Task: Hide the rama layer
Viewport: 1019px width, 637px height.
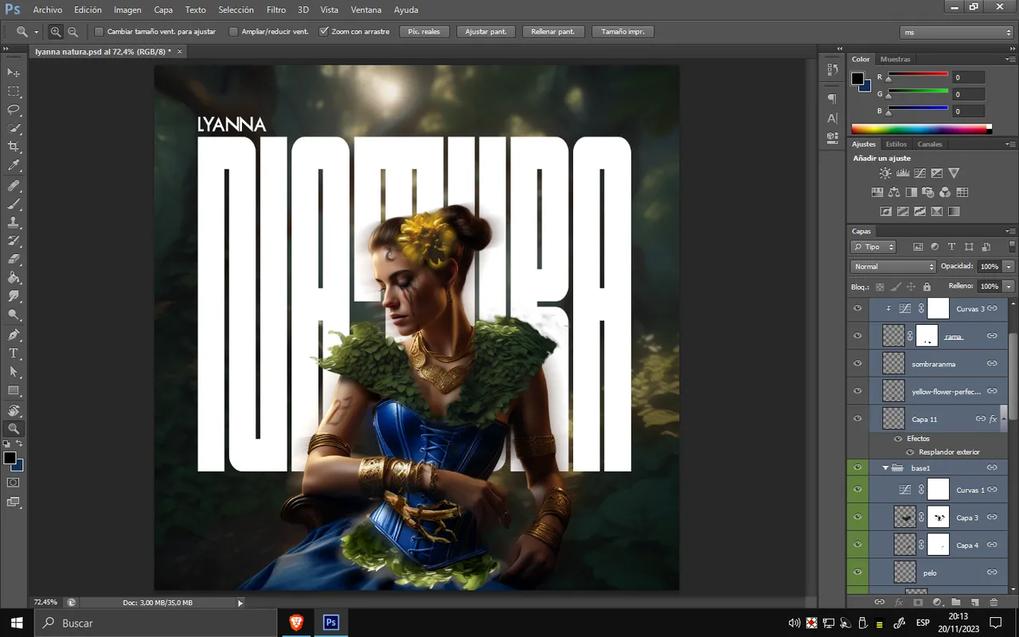Action: [857, 336]
